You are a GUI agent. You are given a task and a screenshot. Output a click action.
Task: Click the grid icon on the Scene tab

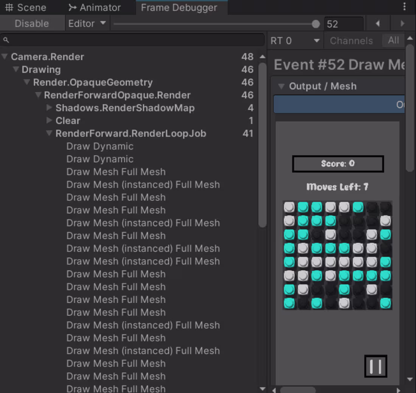coord(9,7)
